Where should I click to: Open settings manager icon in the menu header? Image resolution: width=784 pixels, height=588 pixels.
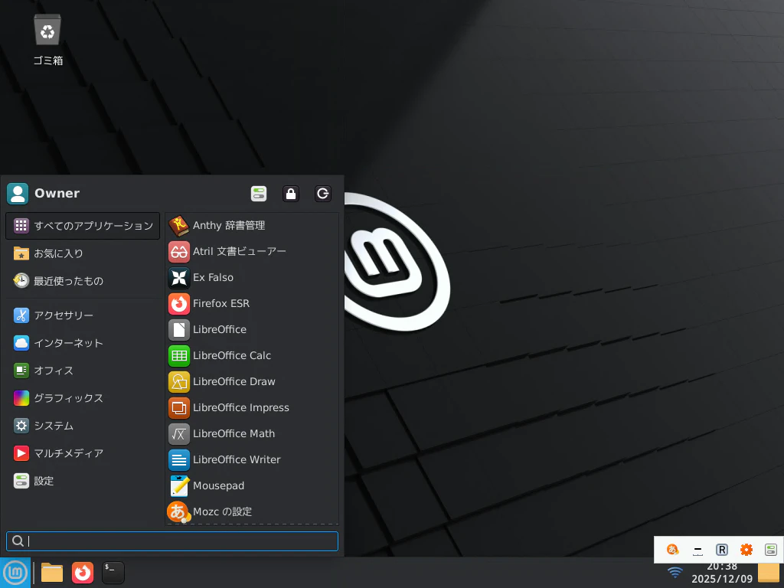[x=259, y=194]
